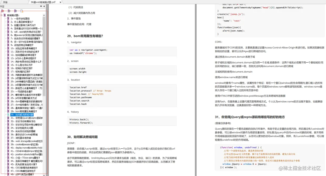Collapse the 书签 panel with the left arrow
Image resolution: width=326 pixels, height=176 pixels.
click(44, 6)
